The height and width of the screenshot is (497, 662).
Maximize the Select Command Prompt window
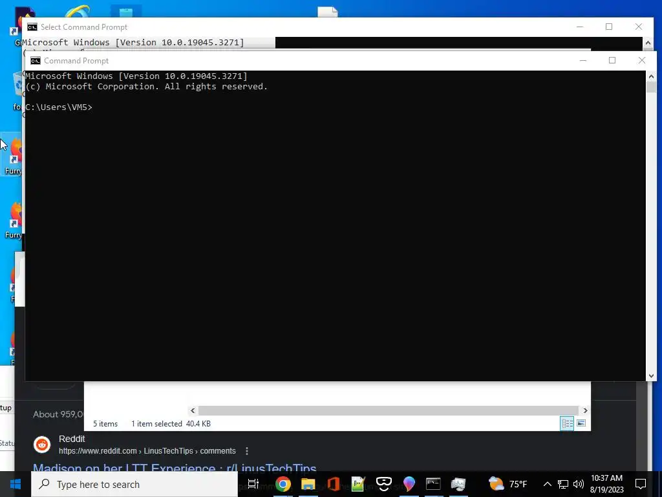(609, 27)
